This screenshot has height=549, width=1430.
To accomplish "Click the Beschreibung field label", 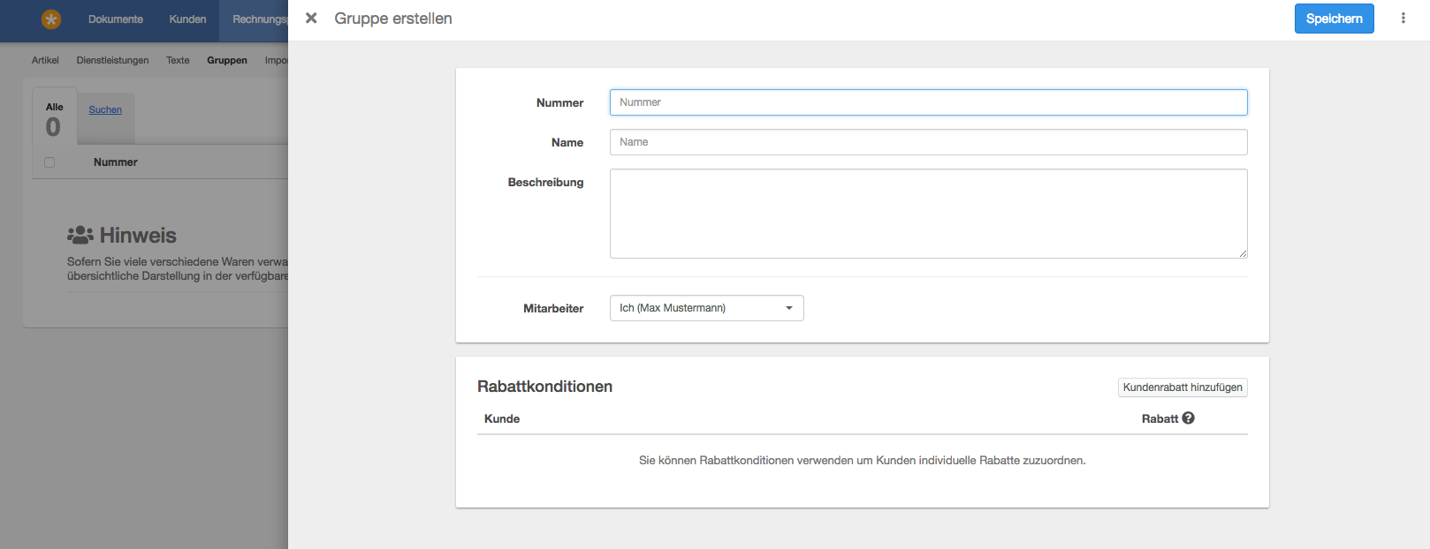I will tap(545, 182).
